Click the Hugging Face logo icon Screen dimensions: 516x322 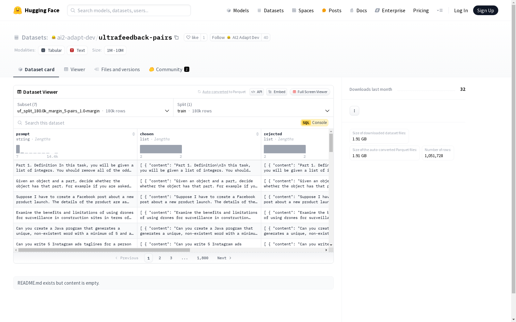(18, 10)
